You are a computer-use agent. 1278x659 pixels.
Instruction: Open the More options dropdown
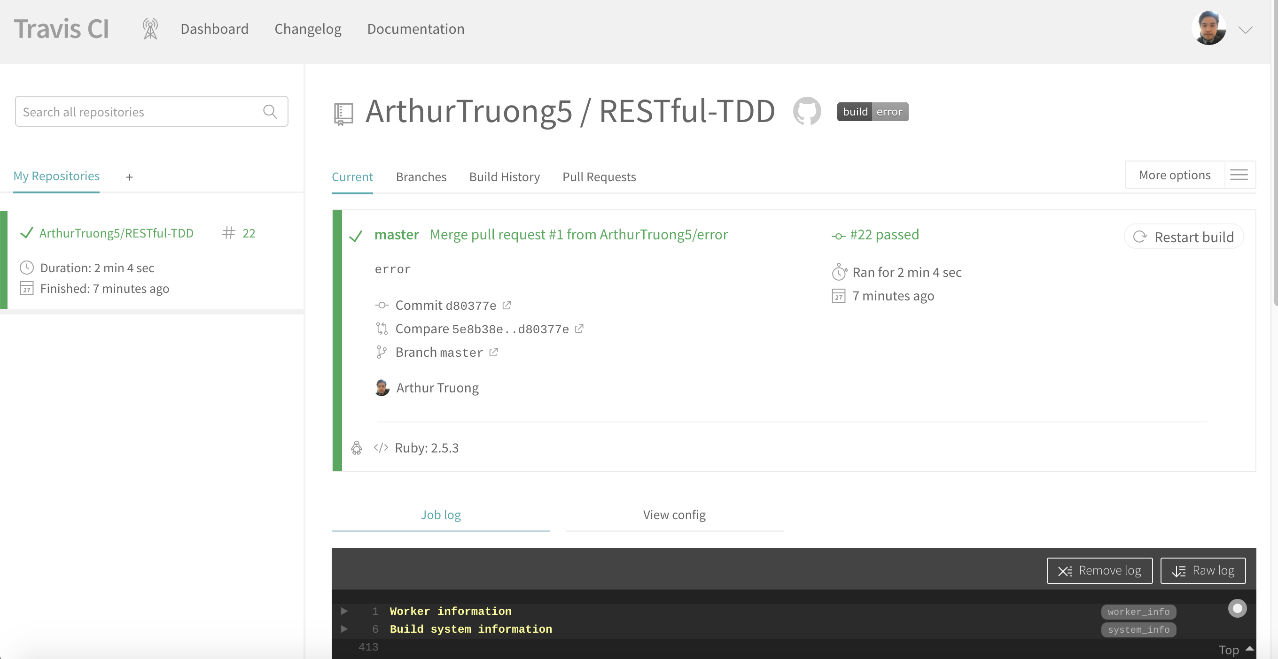click(1174, 175)
